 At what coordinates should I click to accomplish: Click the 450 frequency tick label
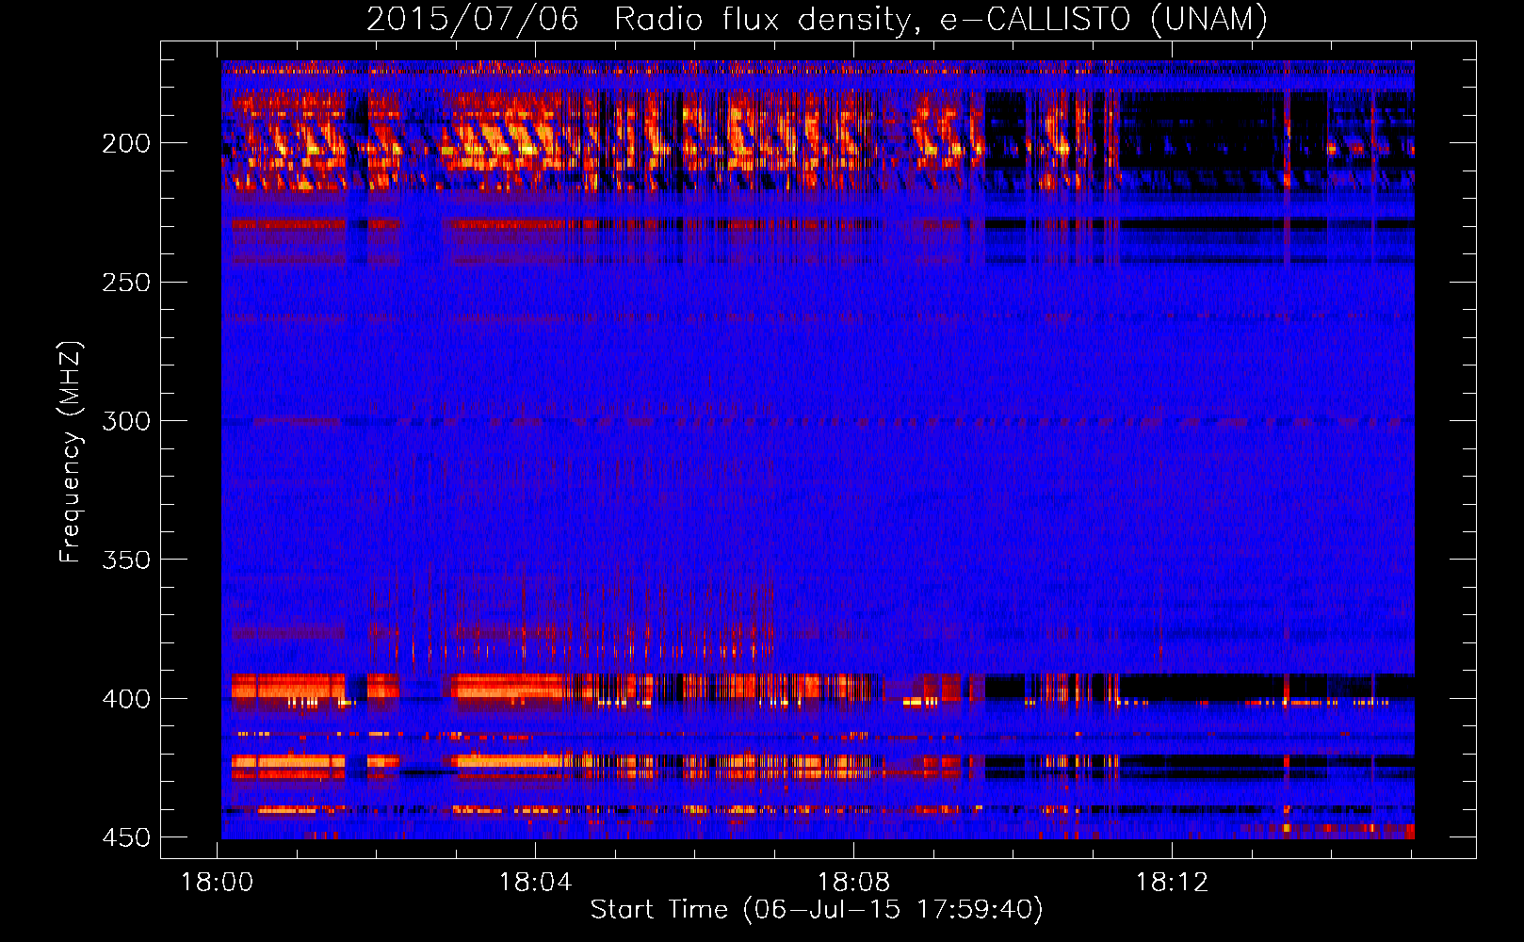(x=126, y=837)
